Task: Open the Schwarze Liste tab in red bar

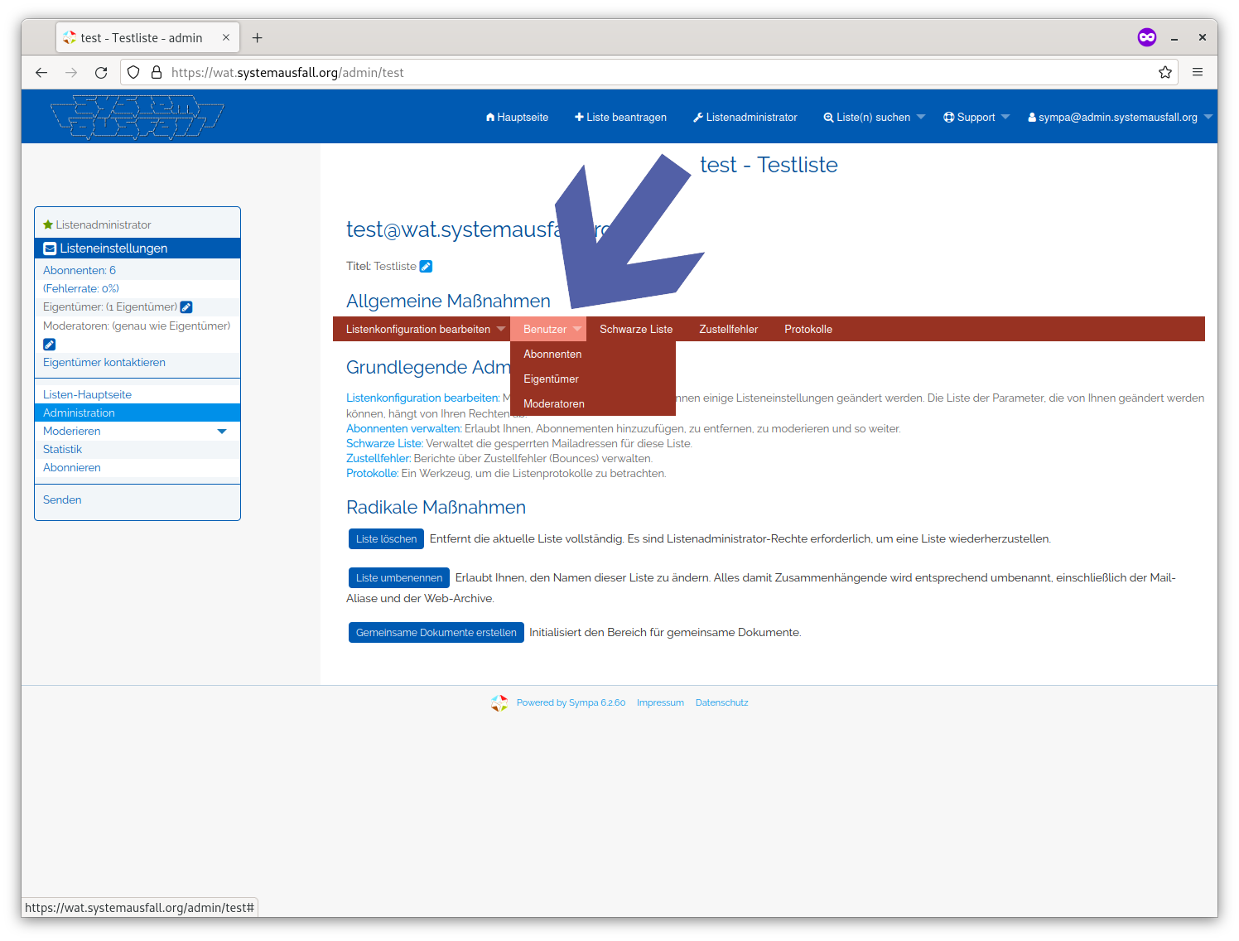Action: tap(636, 329)
